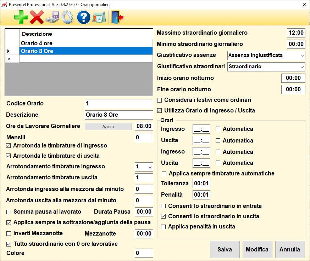Open settings with the gear icon
The image size is (310, 261).
tap(67, 17)
